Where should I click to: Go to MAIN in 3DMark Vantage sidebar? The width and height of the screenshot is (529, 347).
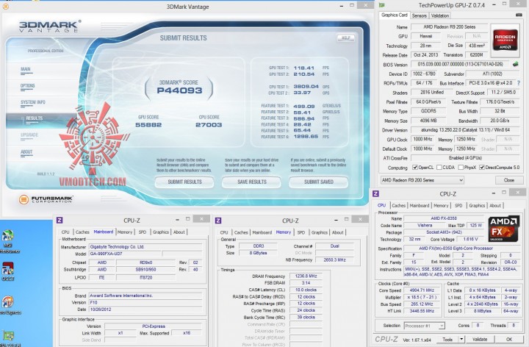[x=26, y=70]
